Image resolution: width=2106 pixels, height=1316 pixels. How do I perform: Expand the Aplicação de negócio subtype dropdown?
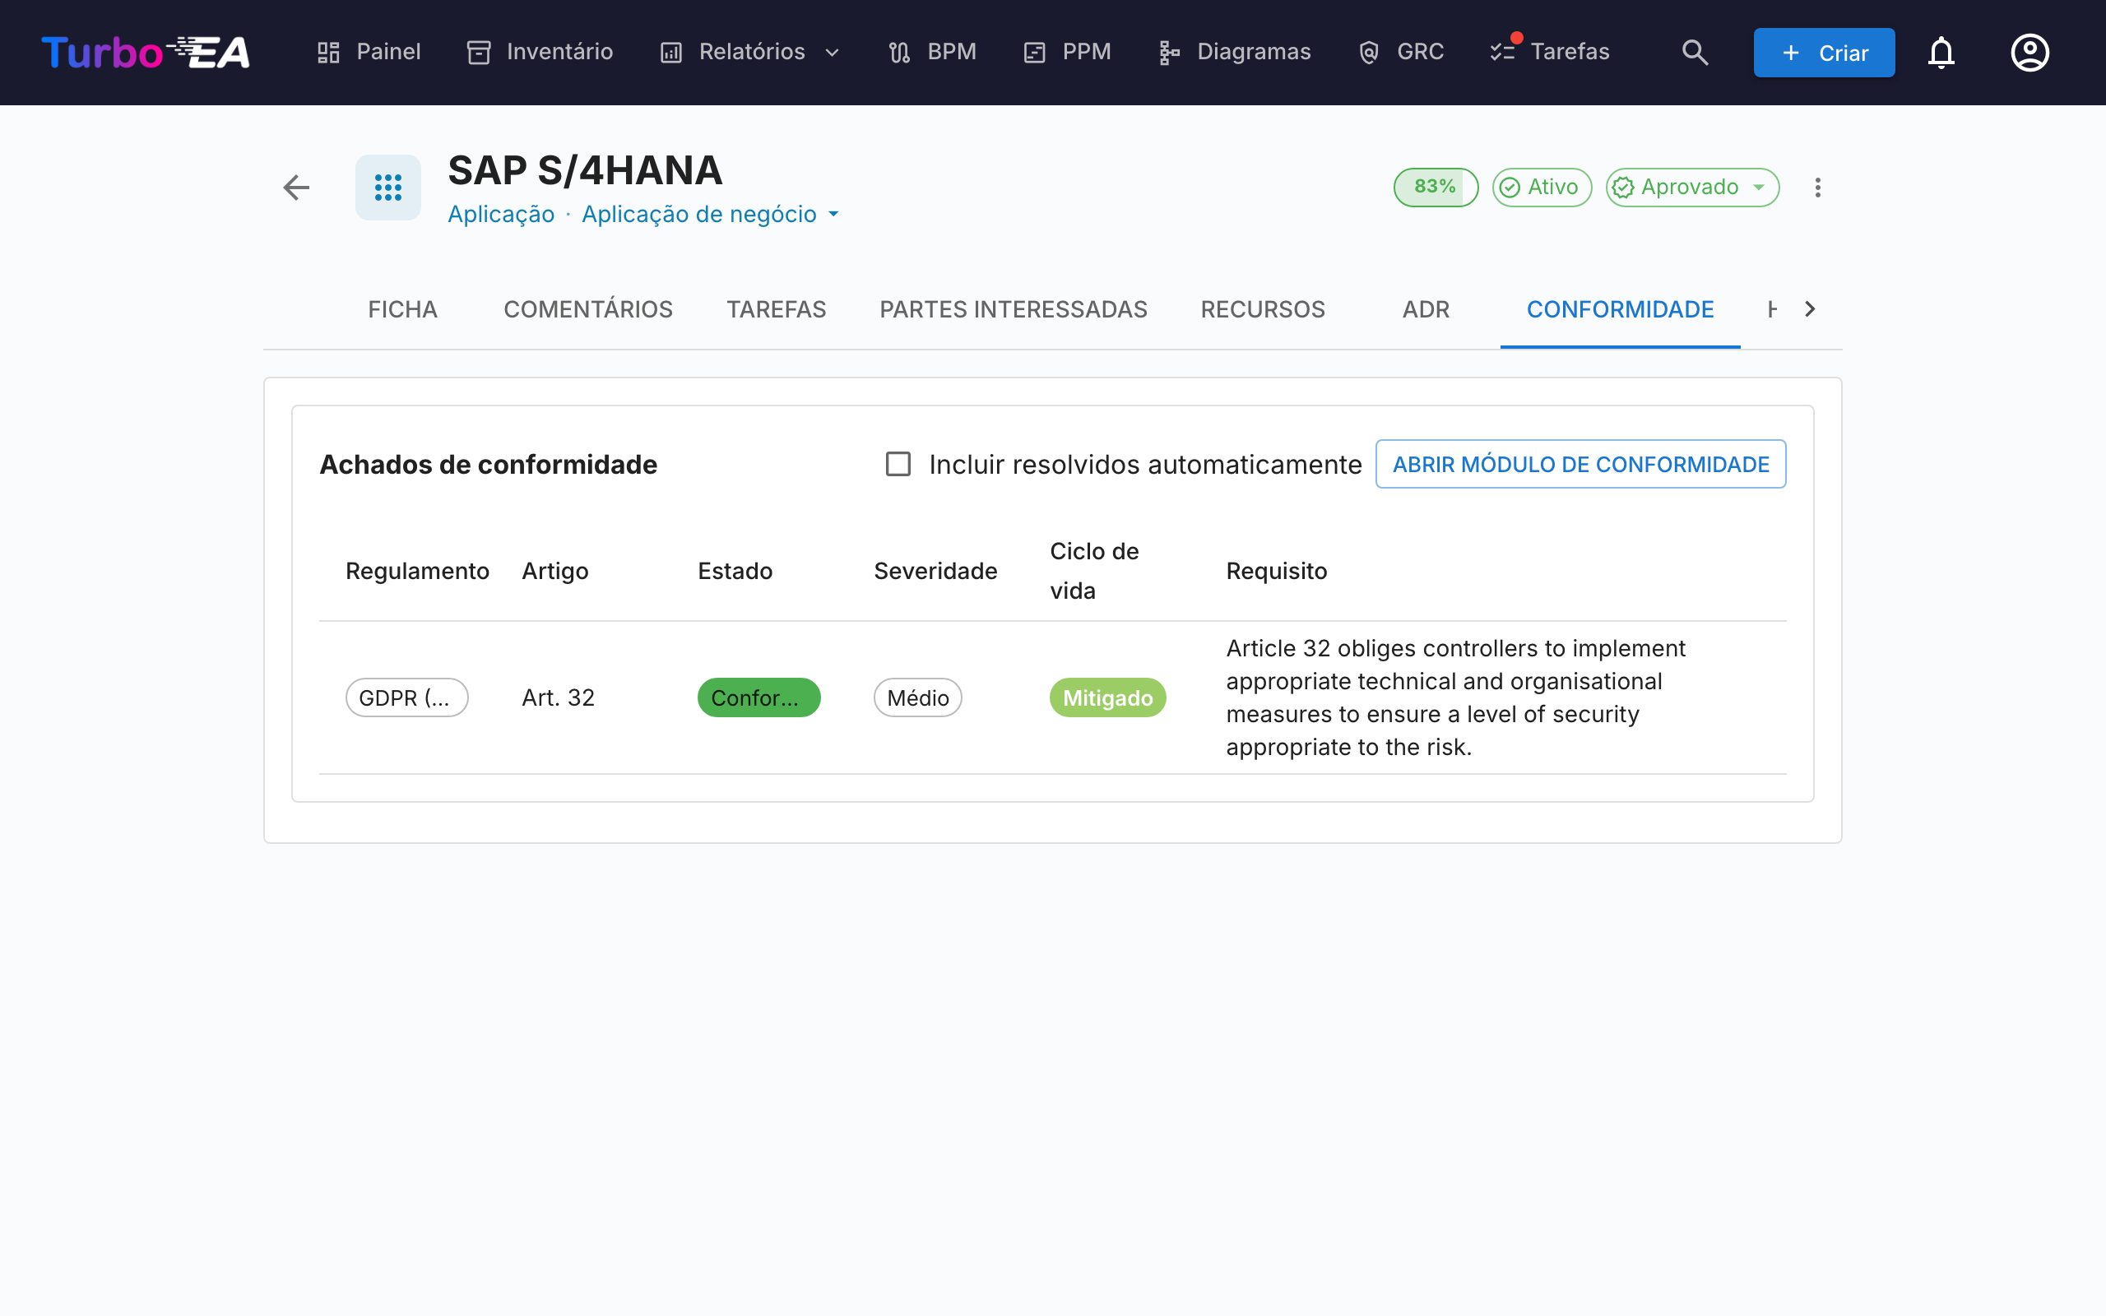point(710,214)
